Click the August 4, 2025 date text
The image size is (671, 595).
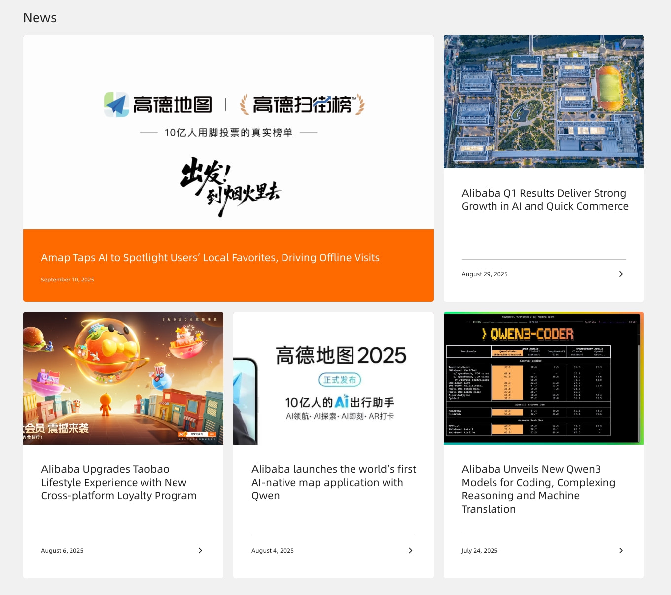coord(273,551)
